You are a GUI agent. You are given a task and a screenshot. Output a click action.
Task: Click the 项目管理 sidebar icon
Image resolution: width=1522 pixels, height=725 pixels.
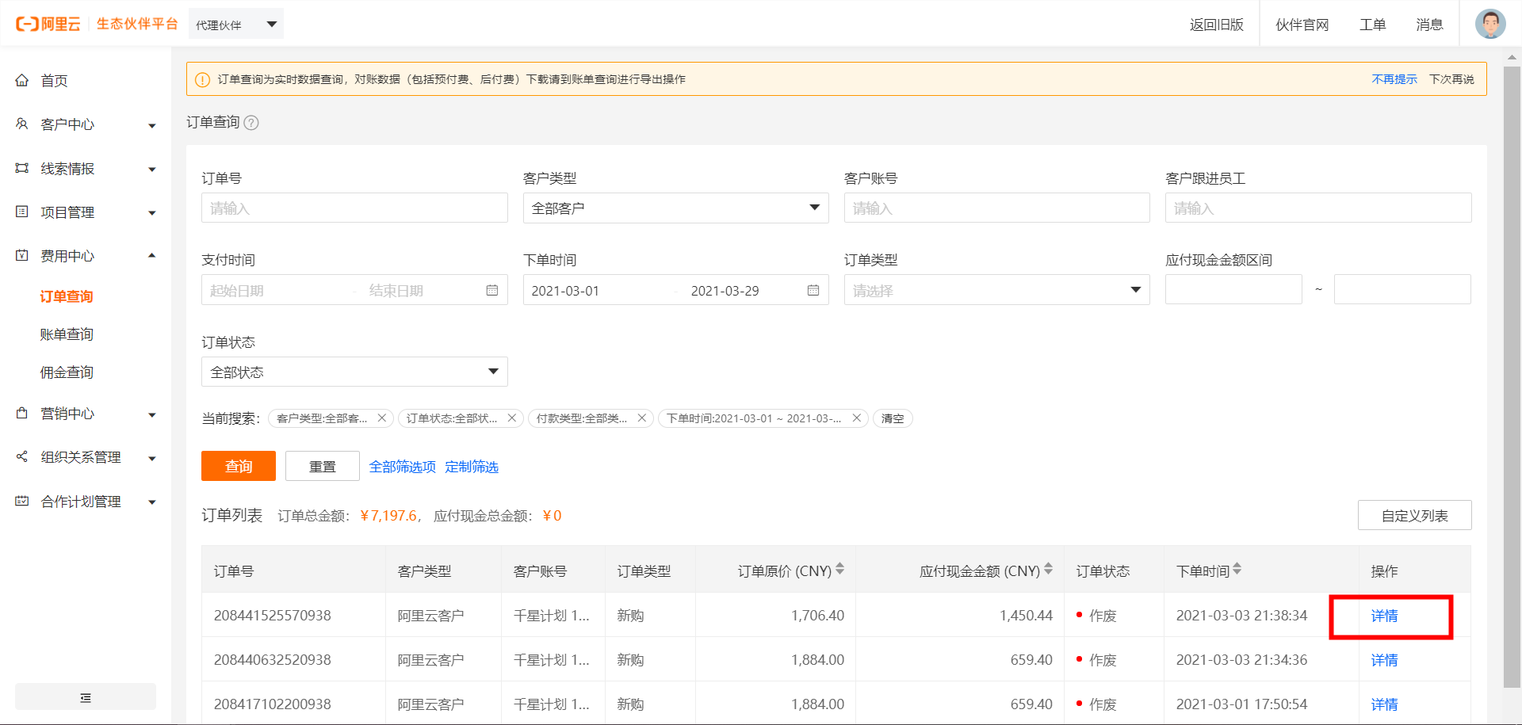pos(22,212)
